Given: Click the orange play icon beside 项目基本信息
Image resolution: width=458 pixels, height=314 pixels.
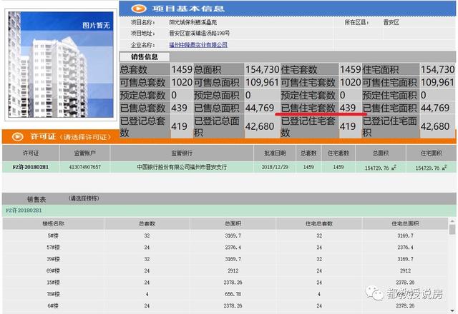Looking at the screenshot, I should 138,9.
